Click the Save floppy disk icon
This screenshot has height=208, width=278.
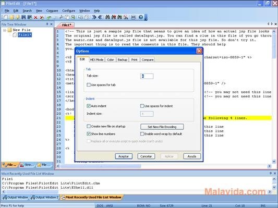(23, 17)
